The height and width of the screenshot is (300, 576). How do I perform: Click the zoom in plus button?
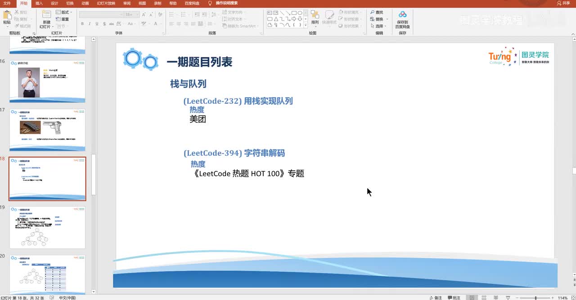point(553,298)
